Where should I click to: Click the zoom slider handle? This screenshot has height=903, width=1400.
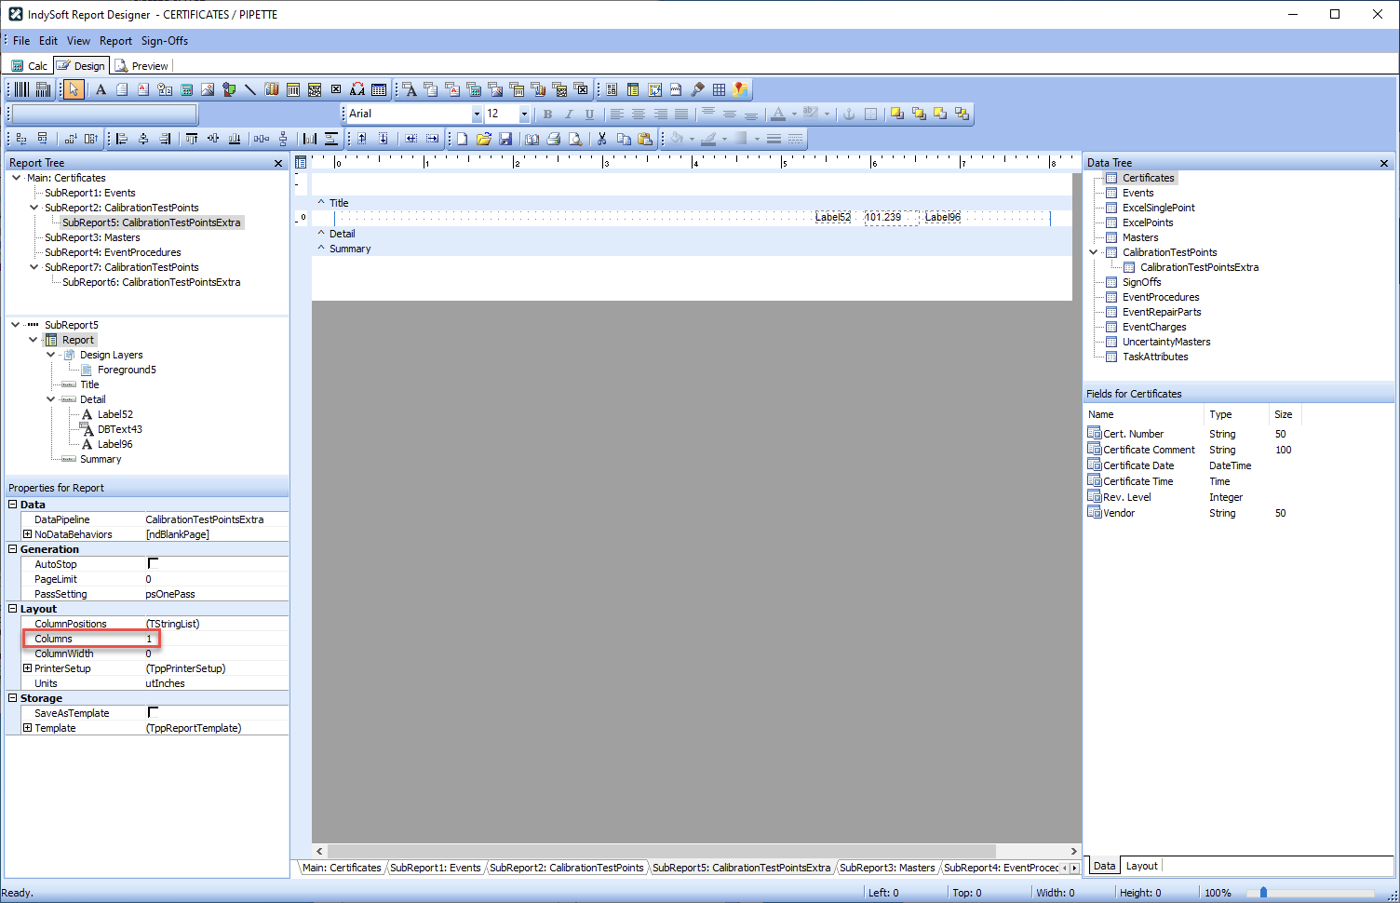(1263, 893)
